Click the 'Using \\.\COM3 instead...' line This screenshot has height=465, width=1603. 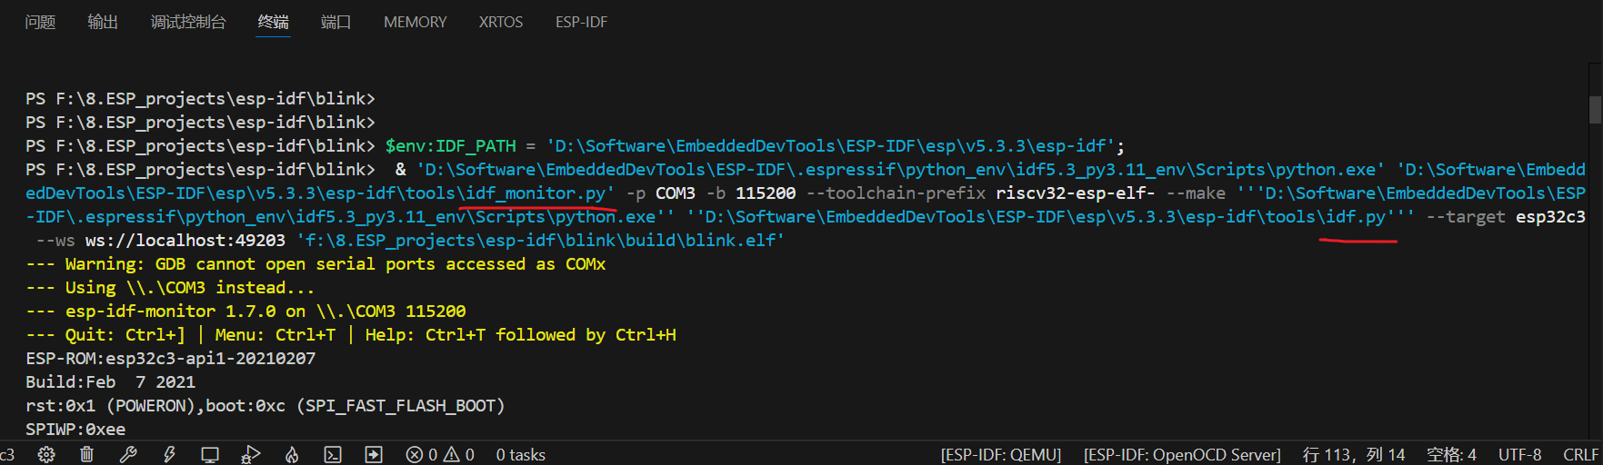pyautogui.click(x=170, y=288)
